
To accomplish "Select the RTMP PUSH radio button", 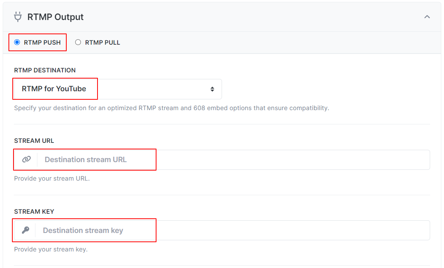I will tap(17, 42).
